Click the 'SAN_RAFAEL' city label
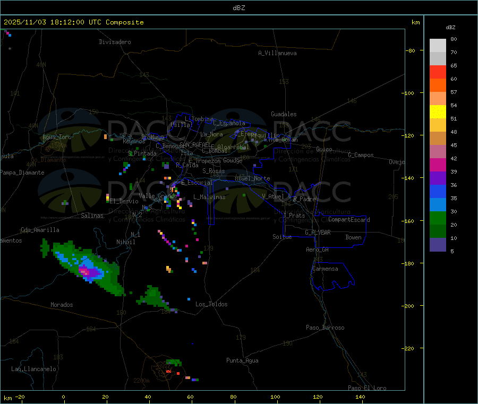The image size is (478, 404). 195,144
